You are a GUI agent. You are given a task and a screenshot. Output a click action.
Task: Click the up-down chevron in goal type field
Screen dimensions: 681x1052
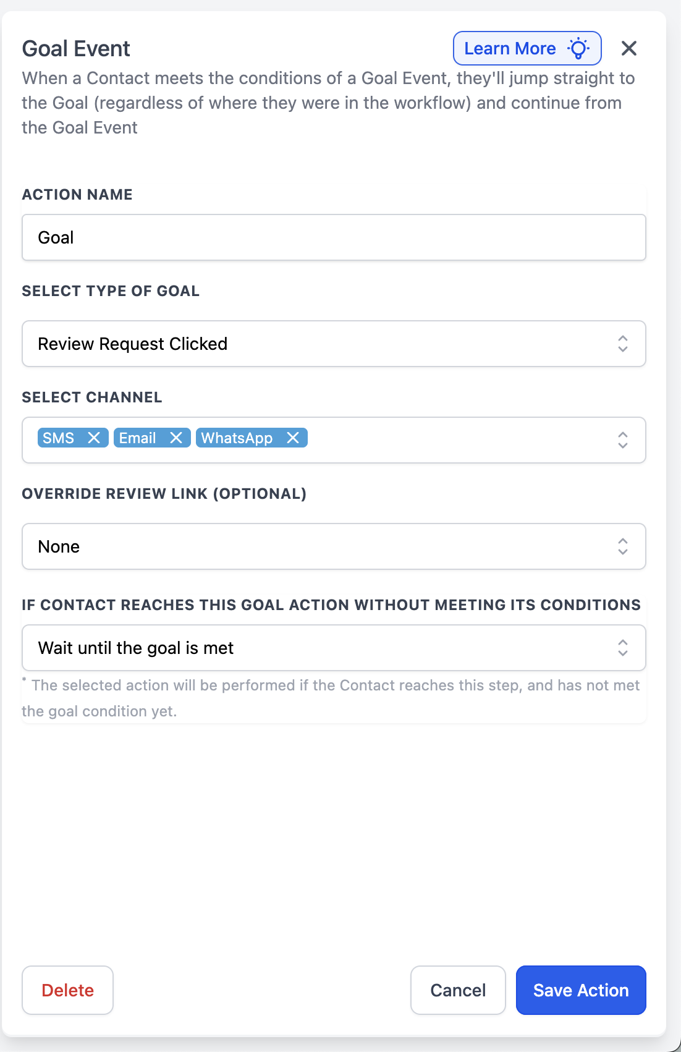click(x=622, y=344)
